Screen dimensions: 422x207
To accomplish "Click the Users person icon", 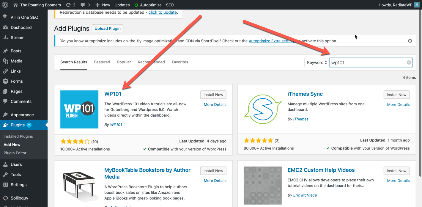I will 5,164.
